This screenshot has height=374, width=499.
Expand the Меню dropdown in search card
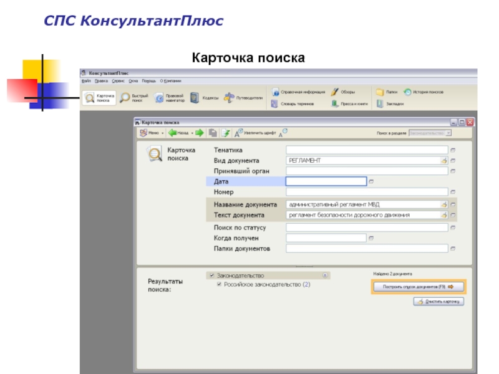[x=163, y=133]
